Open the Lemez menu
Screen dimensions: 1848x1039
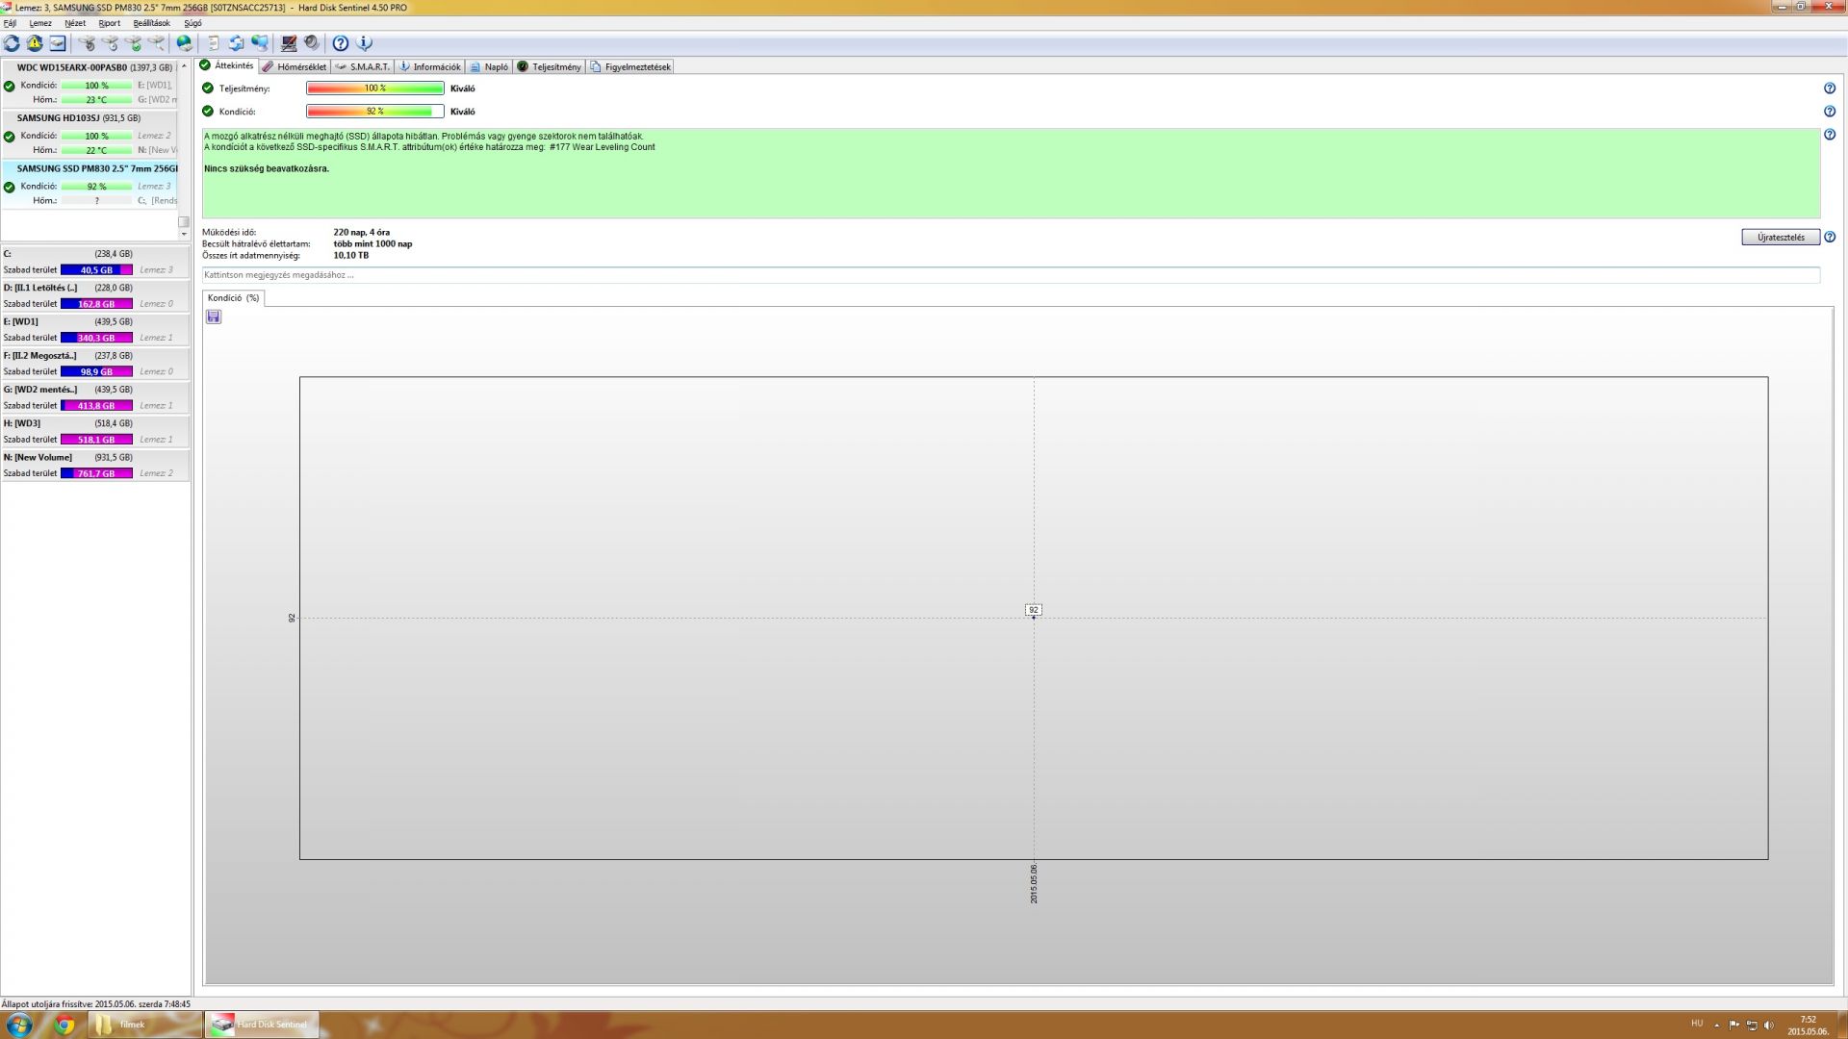click(x=40, y=23)
